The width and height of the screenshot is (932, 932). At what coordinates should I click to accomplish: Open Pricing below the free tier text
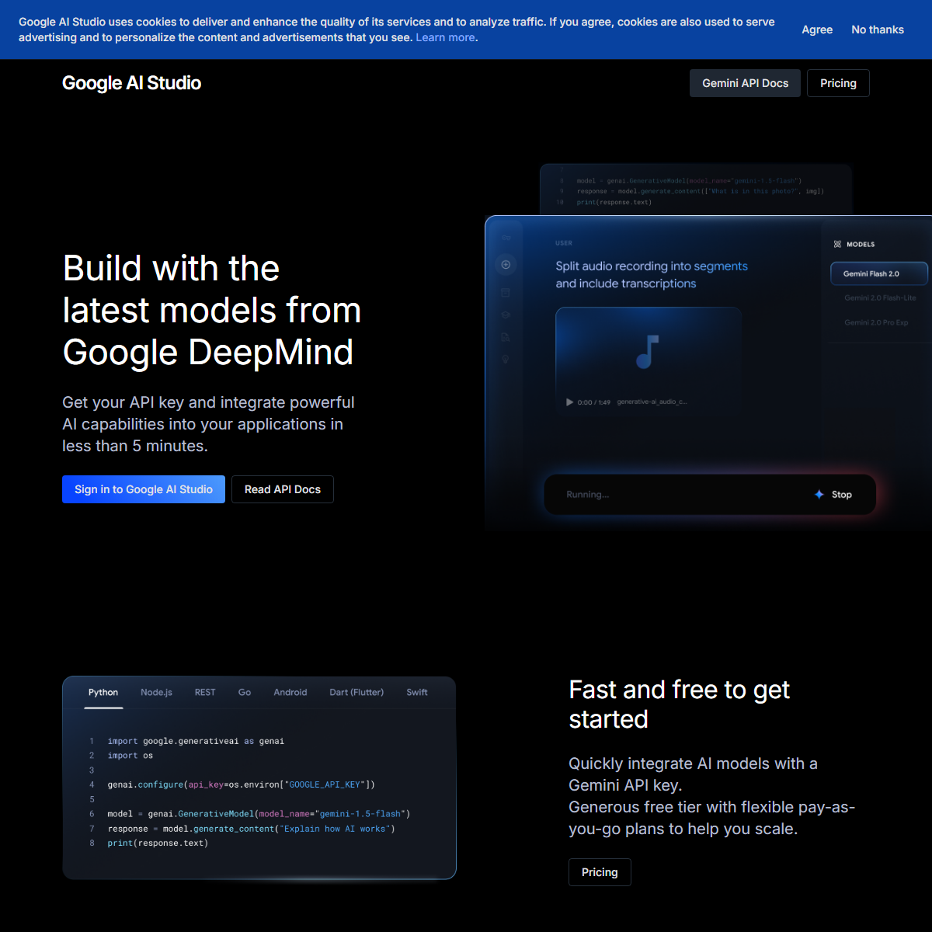click(x=600, y=872)
